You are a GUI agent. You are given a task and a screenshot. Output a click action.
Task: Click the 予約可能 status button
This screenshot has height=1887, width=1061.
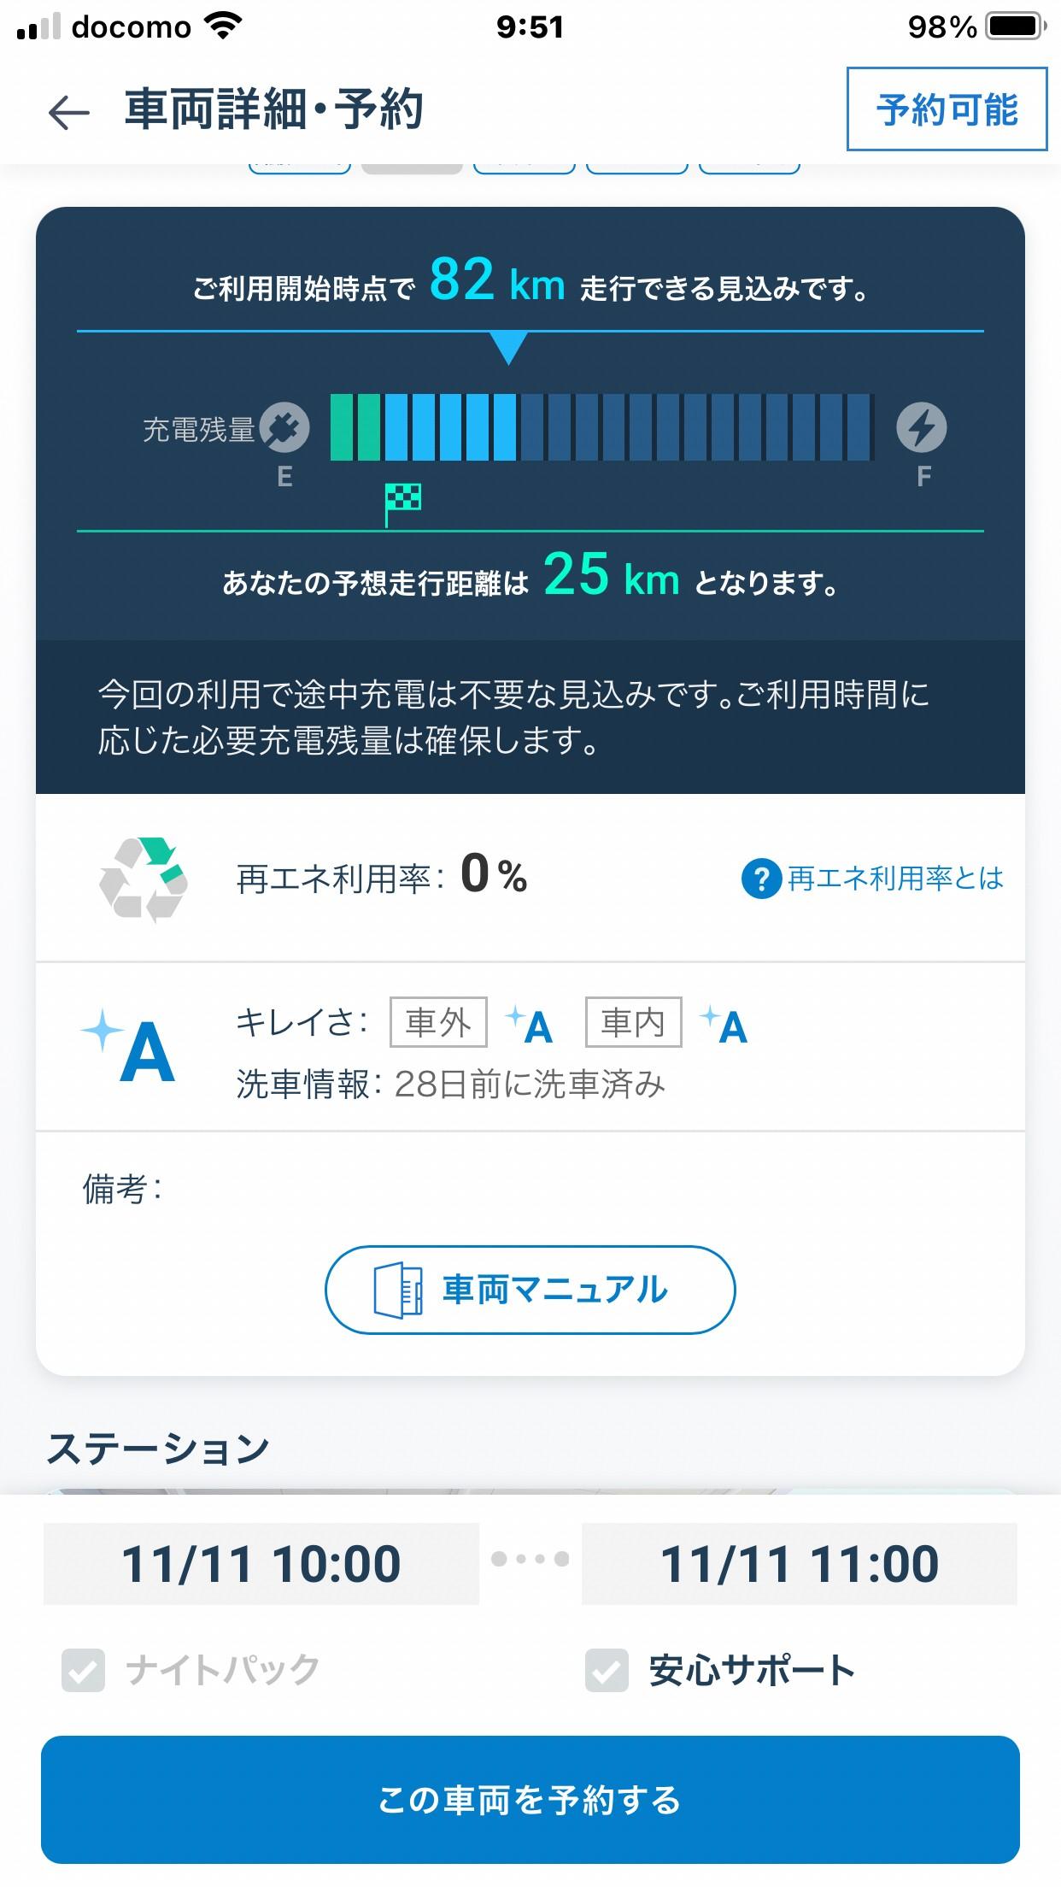tap(947, 109)
